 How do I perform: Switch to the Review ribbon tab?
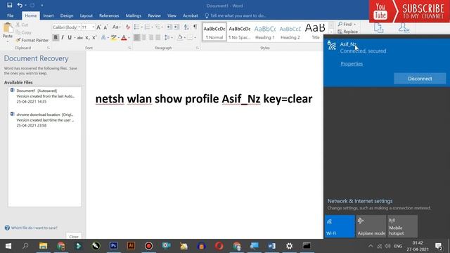click(x=155, y=15)
